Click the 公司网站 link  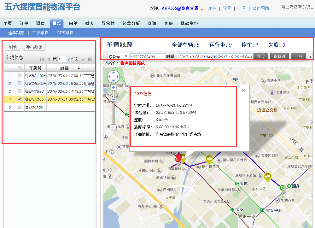(261, 8)
